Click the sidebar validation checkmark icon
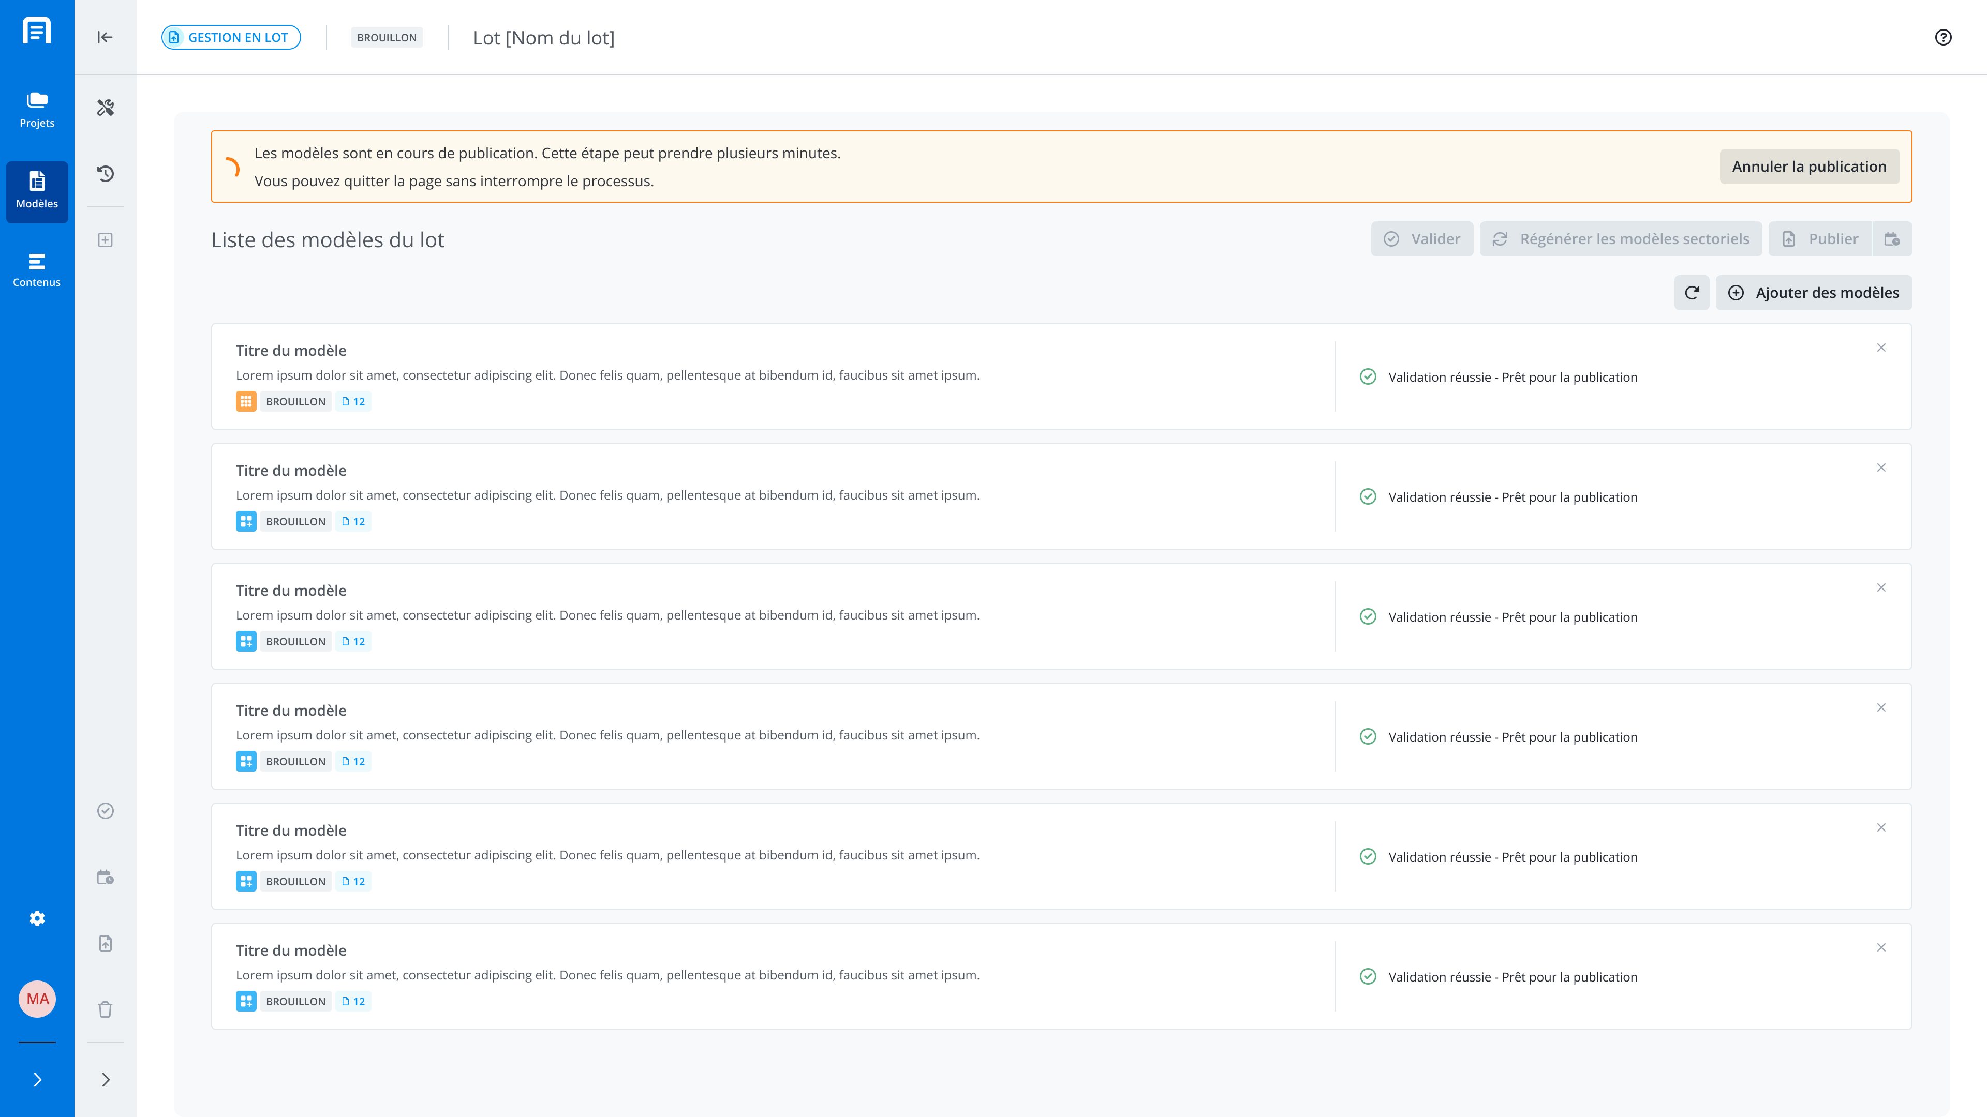Screen dimensions: 1987x1117 click(x=106, y=811)
